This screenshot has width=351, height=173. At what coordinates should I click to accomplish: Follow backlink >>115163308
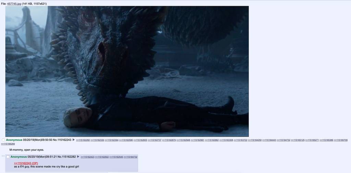[x=226, y=140]
